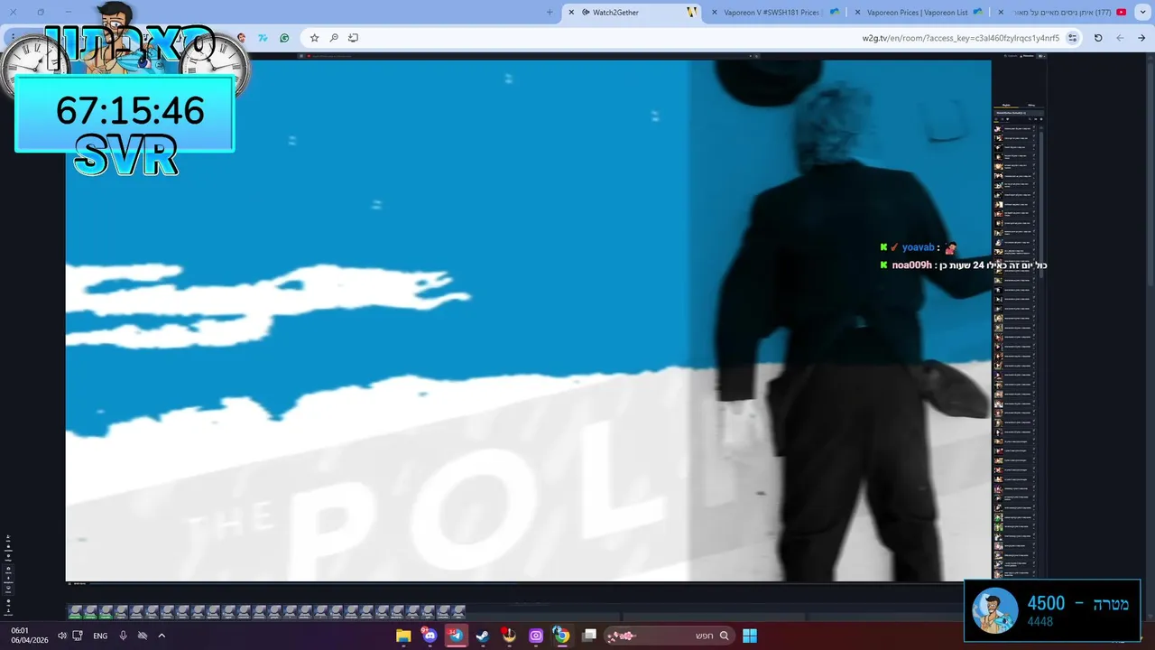Open the Windows Start menu
The image size is (1155, 650).
click(x=749, y=636)
